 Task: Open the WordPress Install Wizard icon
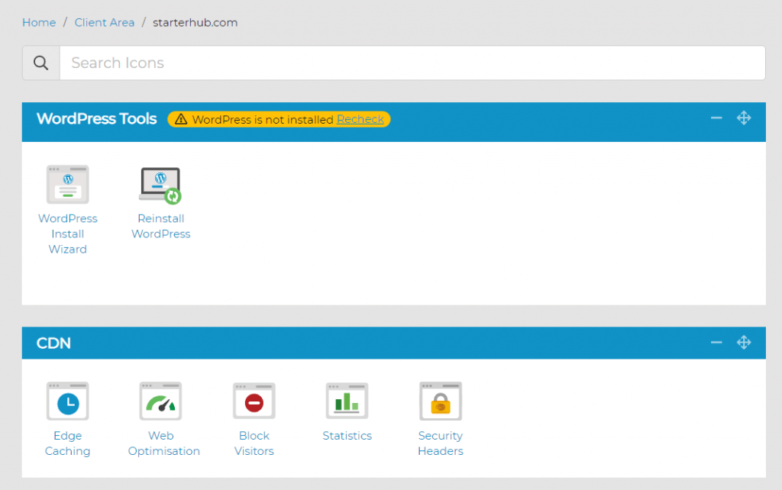[68, 185]
